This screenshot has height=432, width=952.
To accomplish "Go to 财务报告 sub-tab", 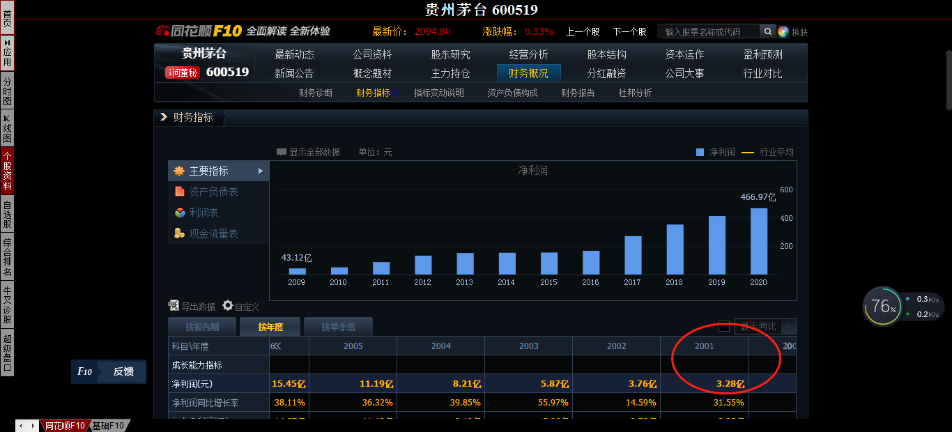I will pos(578,93).
